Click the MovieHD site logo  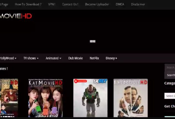pos(16,16)
